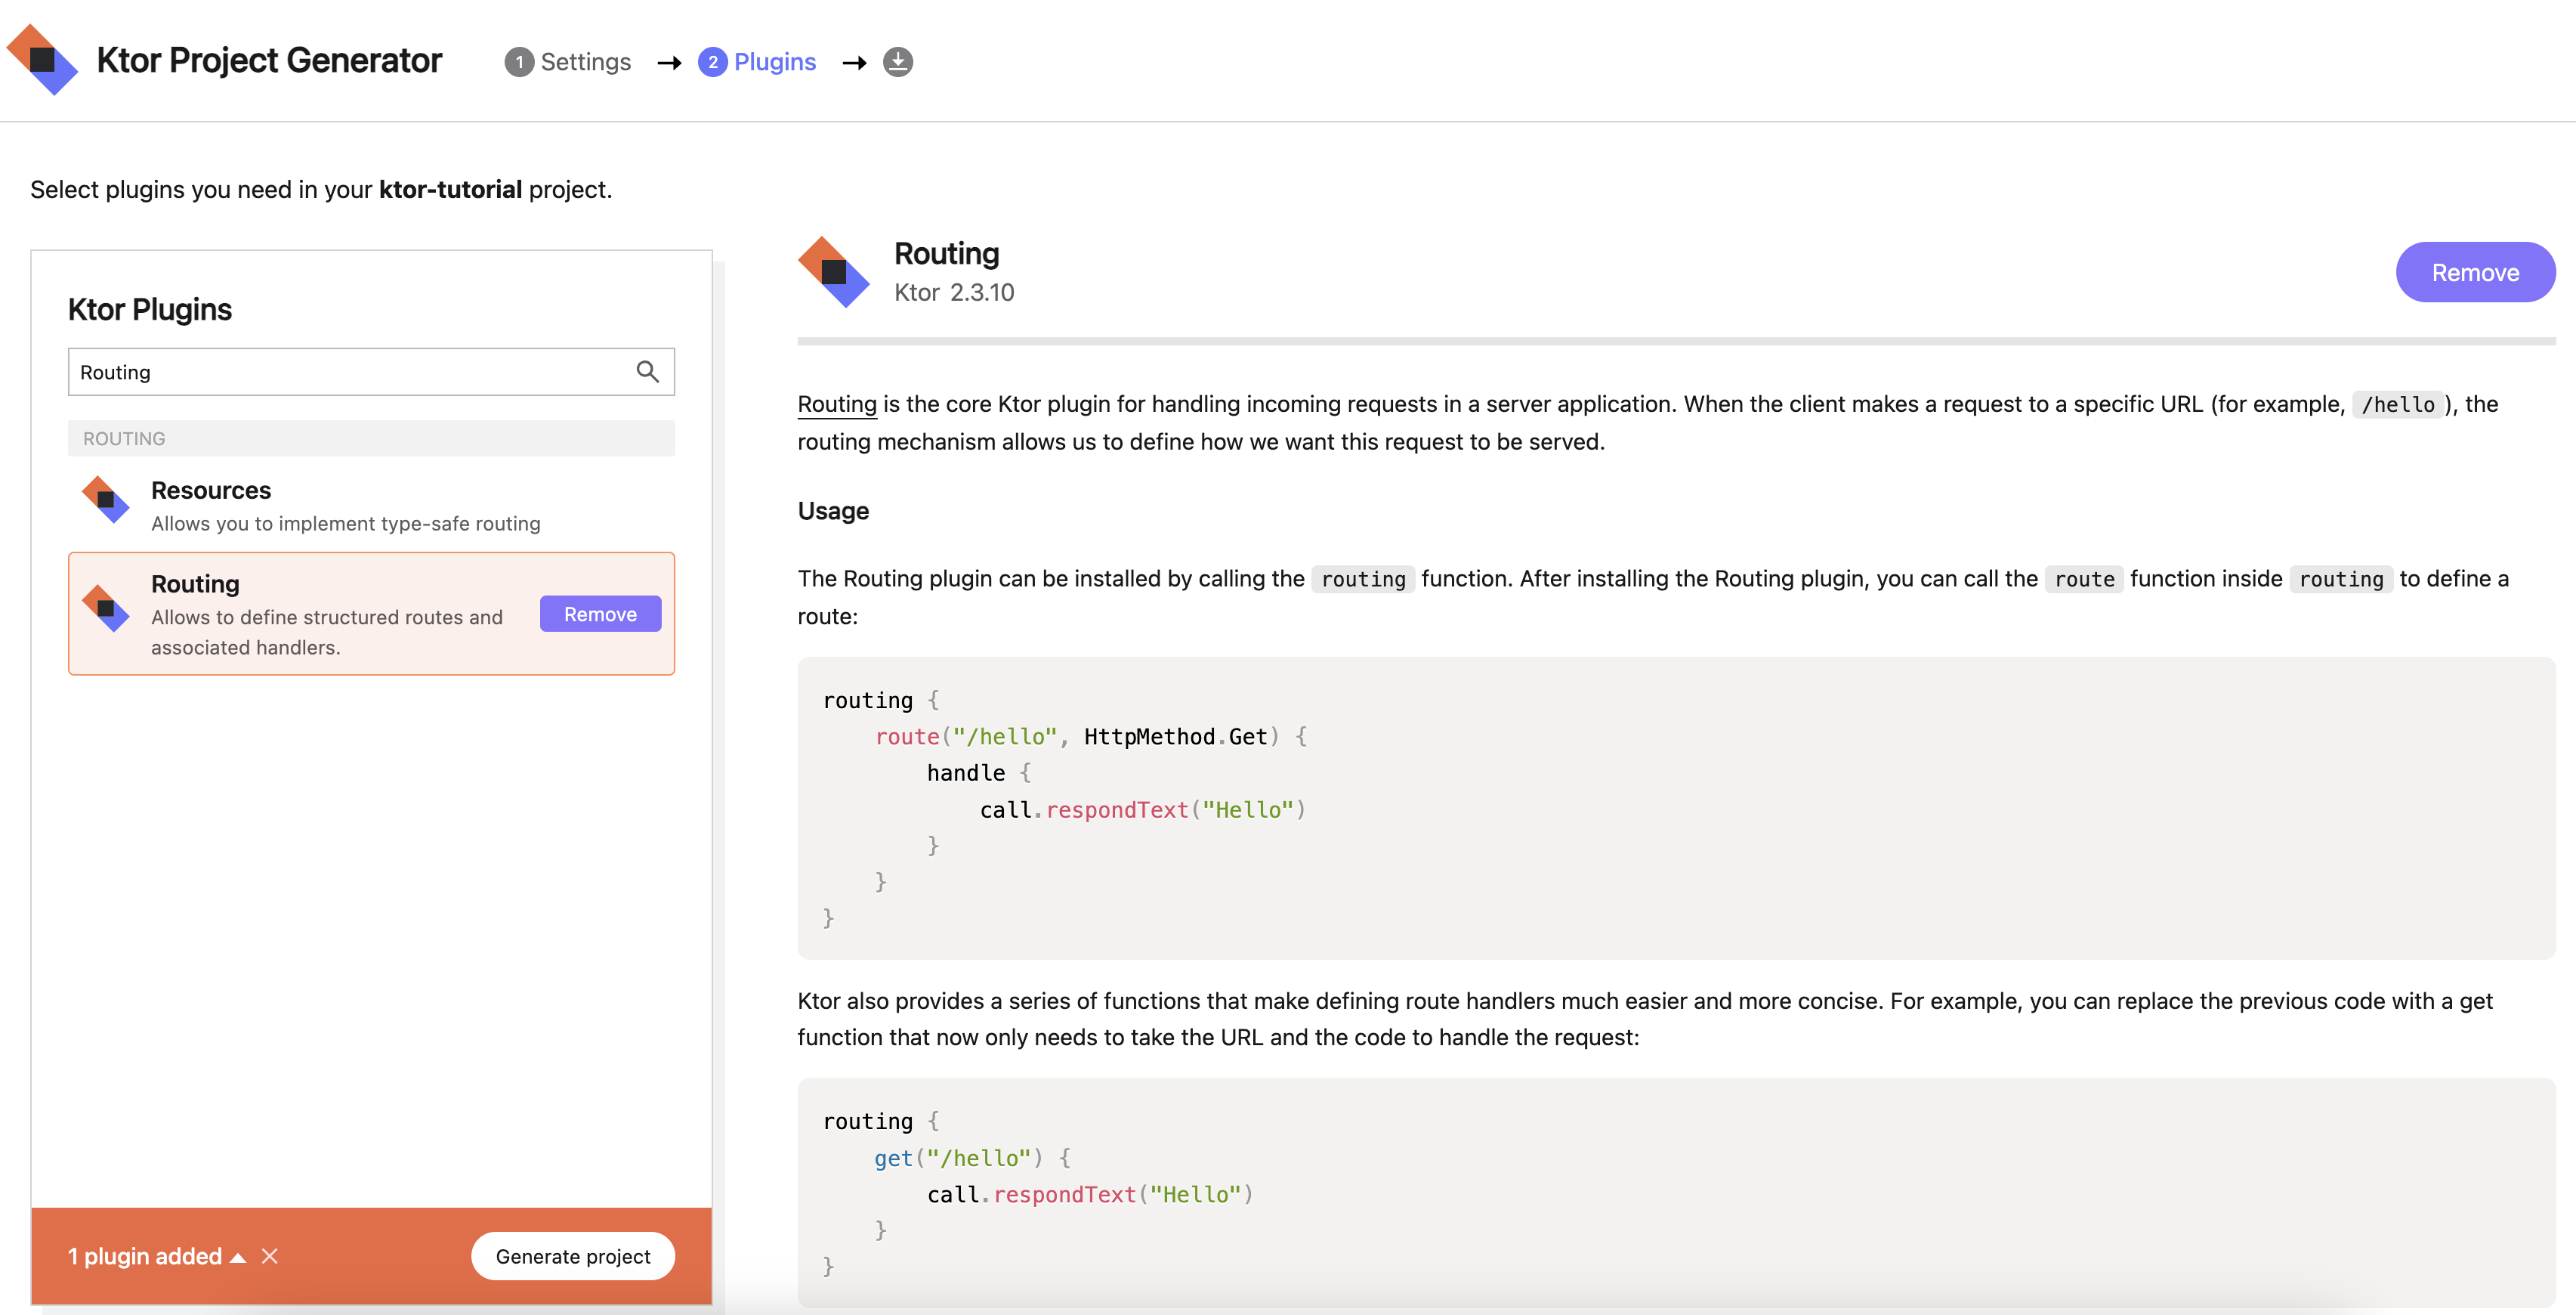Click the Resources plugin icon
This screenshot has height=1315, width=2576.
(105, 500)
